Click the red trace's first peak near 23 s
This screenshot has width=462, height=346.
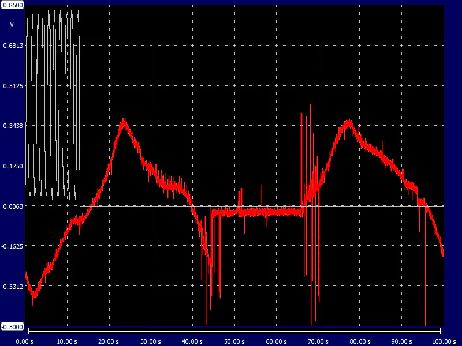tap(123, 121)
